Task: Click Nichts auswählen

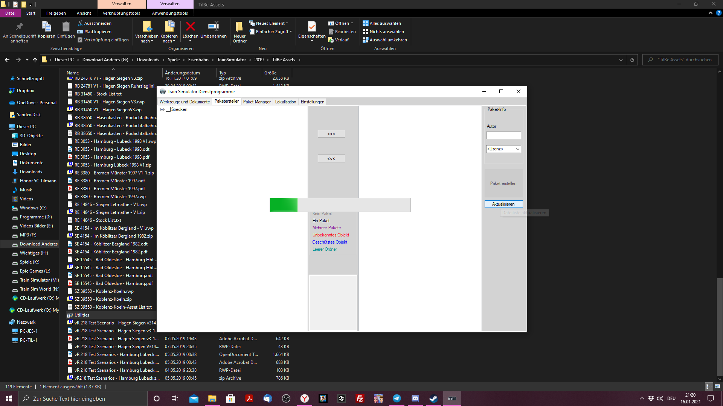Action: pos(383,32)
